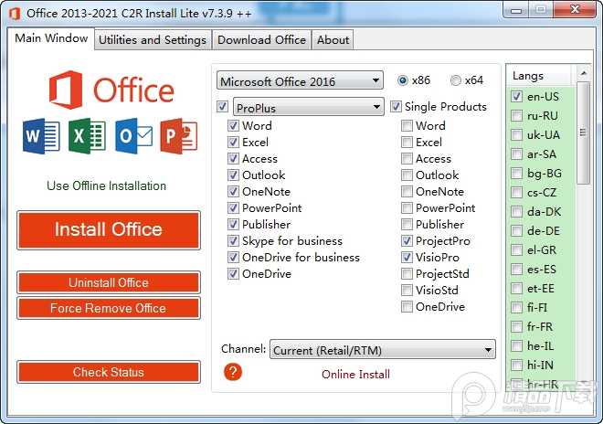Click the Uninstall Office button

pyautogui.click(x=109, y=282)
